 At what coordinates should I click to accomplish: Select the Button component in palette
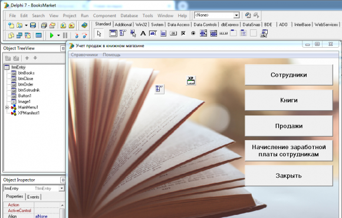[x=173, y=34]
